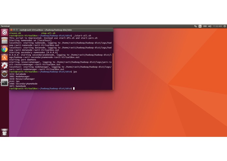Image resolution: width=227 pixels, height=161 pixels.
Task: Open the battery status indicator
Action: [x=205, y=26]
